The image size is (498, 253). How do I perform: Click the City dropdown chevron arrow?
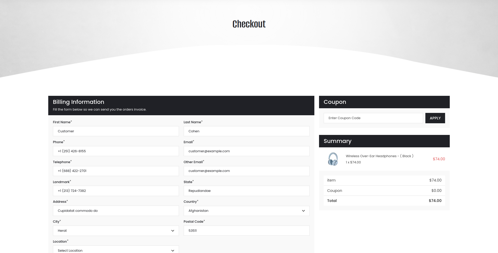coord(173,231)
